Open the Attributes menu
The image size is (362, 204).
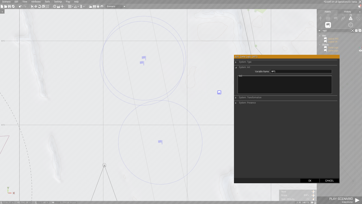coord(36,2)
